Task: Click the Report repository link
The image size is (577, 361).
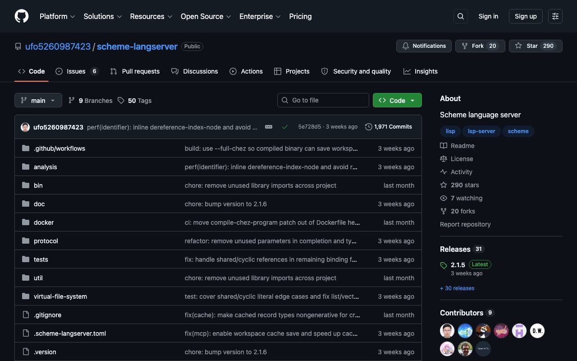Action: (465, 224)
